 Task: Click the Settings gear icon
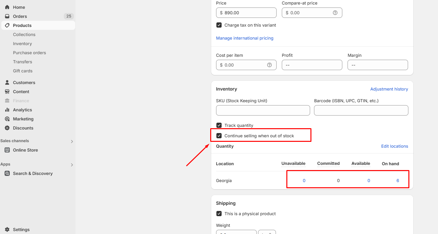pyautogui.click(x=7, y=229)
